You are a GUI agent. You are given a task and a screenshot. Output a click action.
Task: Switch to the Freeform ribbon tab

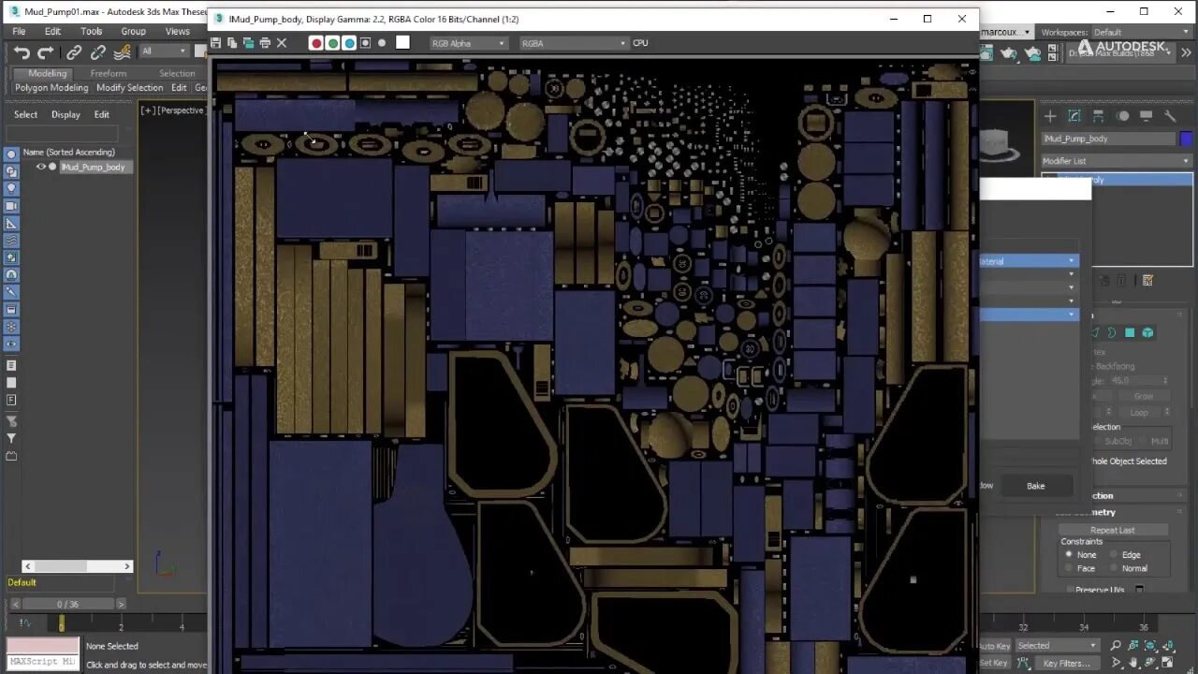coord(109,73)
